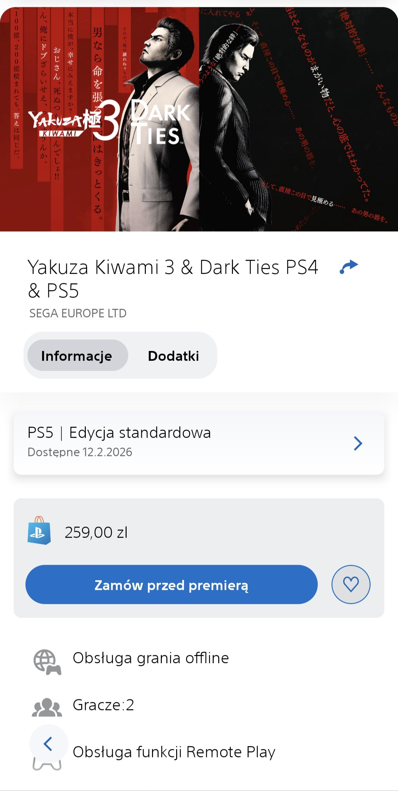Go back using the round chevron button
Image resolution: width=398 pixels, height=791 pixels.
49,744
